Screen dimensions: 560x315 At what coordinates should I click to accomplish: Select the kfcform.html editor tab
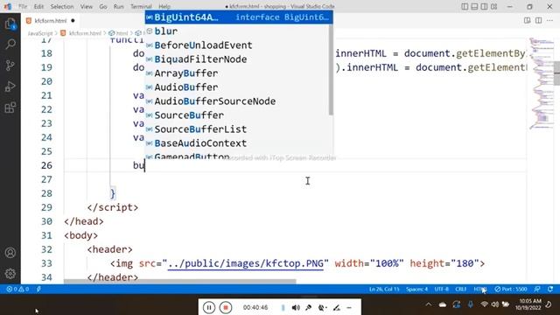tap(51, 21)
